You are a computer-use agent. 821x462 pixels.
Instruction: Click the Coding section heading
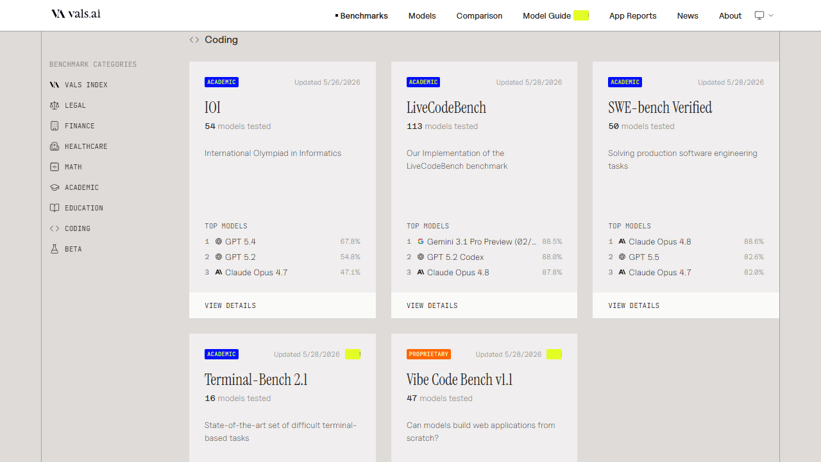[221, 40]
